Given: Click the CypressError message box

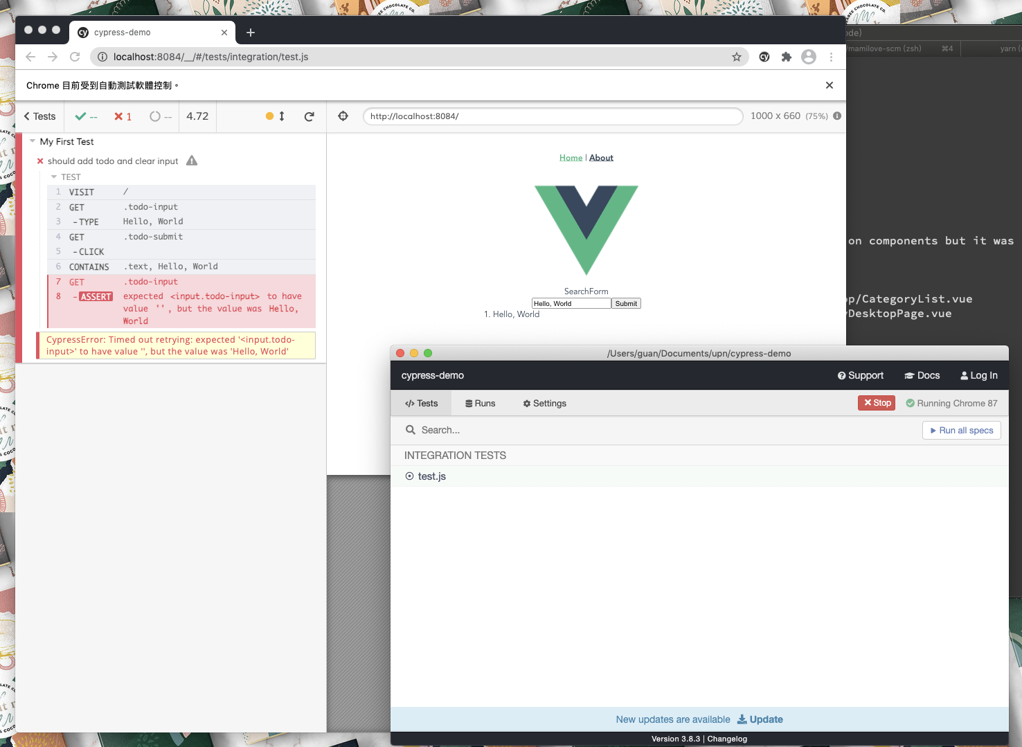Looking at the screenshot, I should 176,345.
